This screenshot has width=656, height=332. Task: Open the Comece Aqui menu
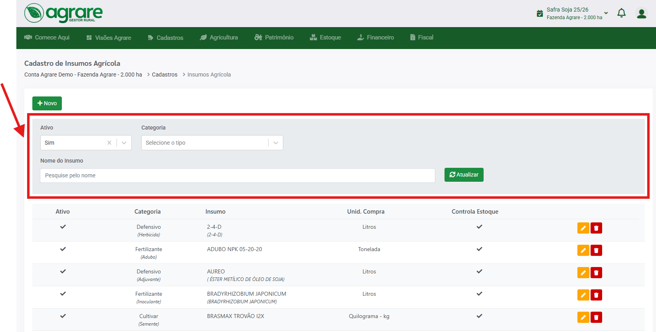(x=47, y=37)
